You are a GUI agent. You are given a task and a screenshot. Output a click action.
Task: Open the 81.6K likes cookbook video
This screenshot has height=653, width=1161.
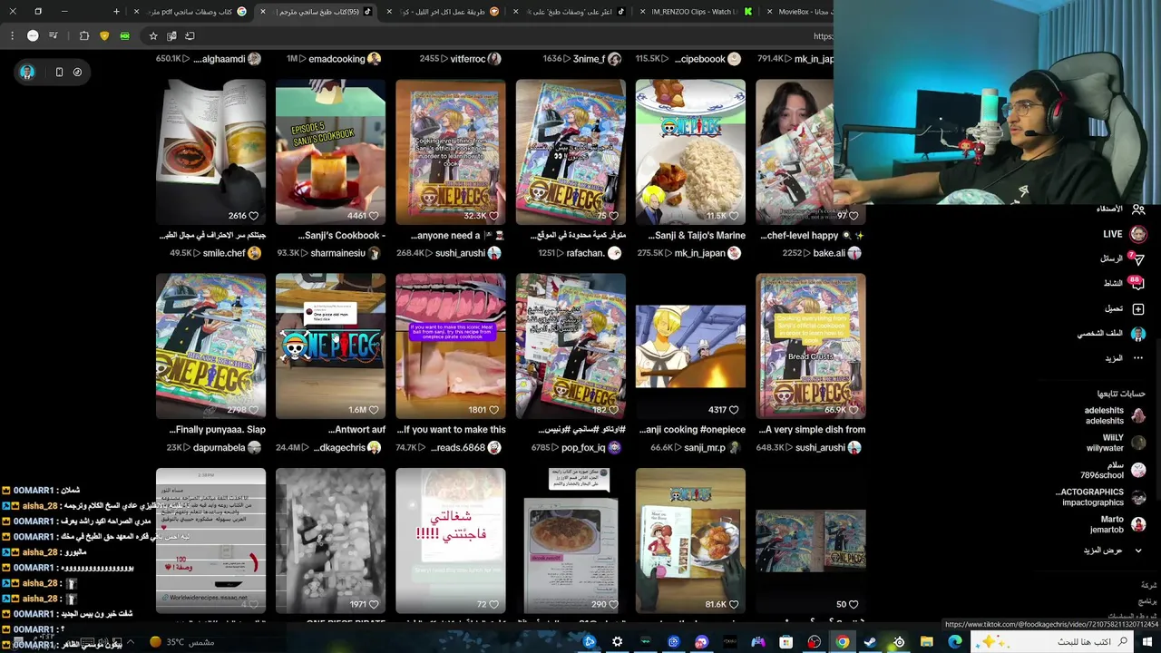click(x=690, y=541)
